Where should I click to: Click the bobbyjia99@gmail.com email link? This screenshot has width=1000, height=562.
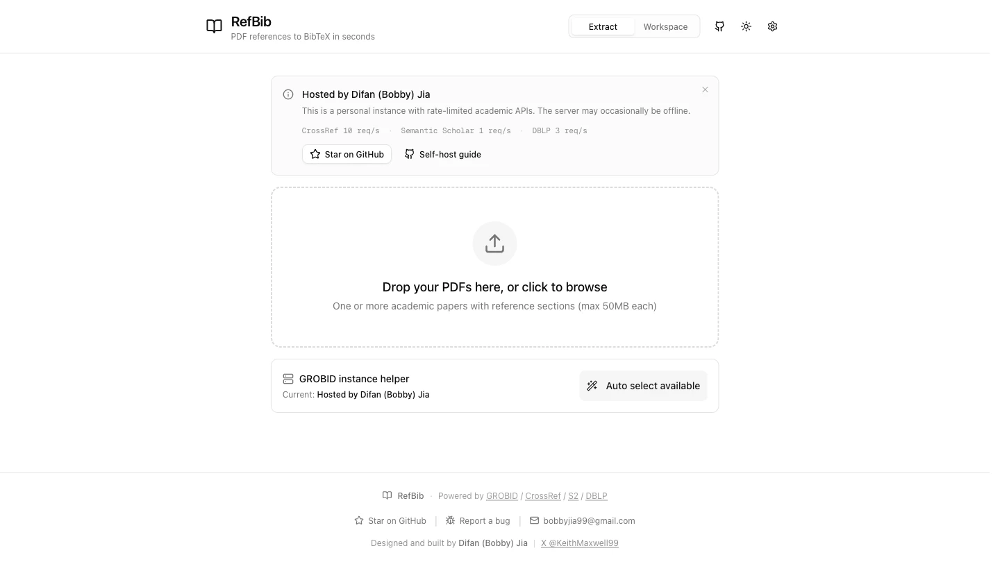click(588, 521)
